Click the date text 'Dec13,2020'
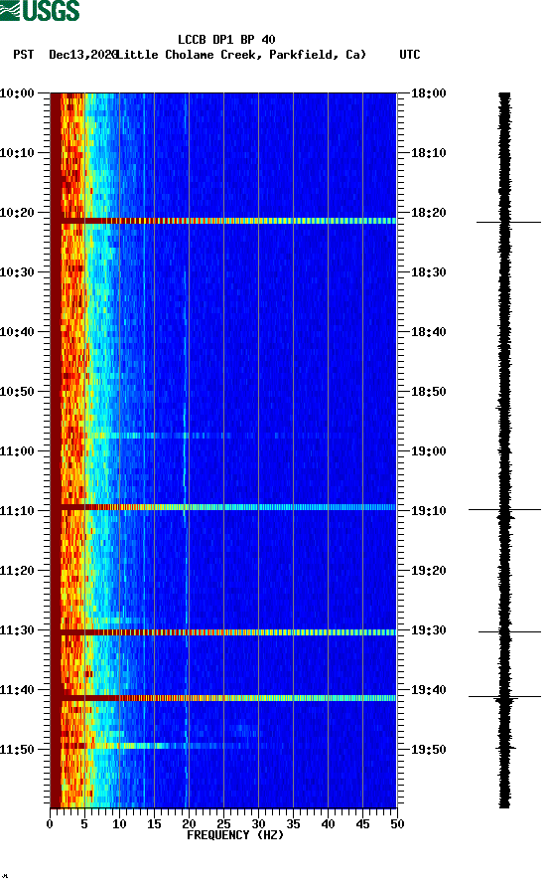The width and height of the screenshot is (548, 887). [x=83, y=55]
